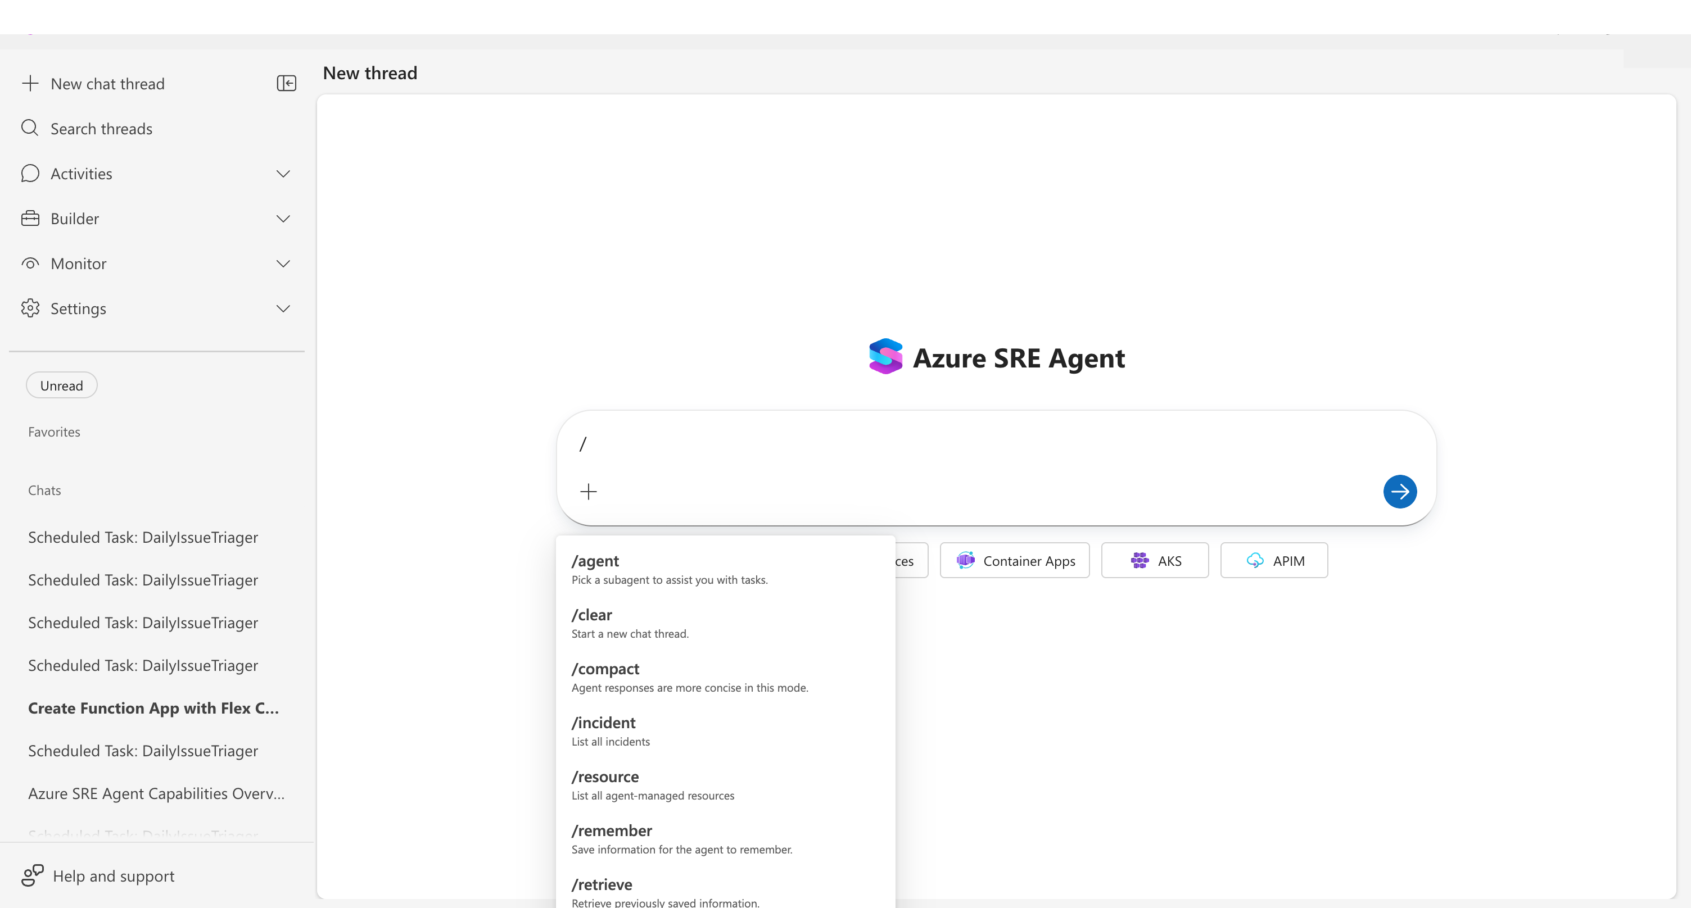Expand the Activities section chevron
The width and height of the screenshot is (1691, 908).
tap(283, 174)
